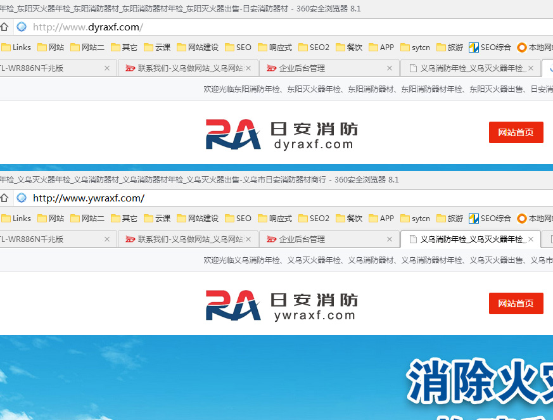Image resolution: width=553 pixels, height=420 pixels.
Task: Open sytcn bookmark folder in upper browser
Action: pos(416,48)
